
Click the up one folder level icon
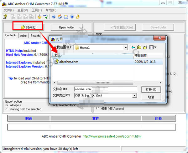click(139, 48)
